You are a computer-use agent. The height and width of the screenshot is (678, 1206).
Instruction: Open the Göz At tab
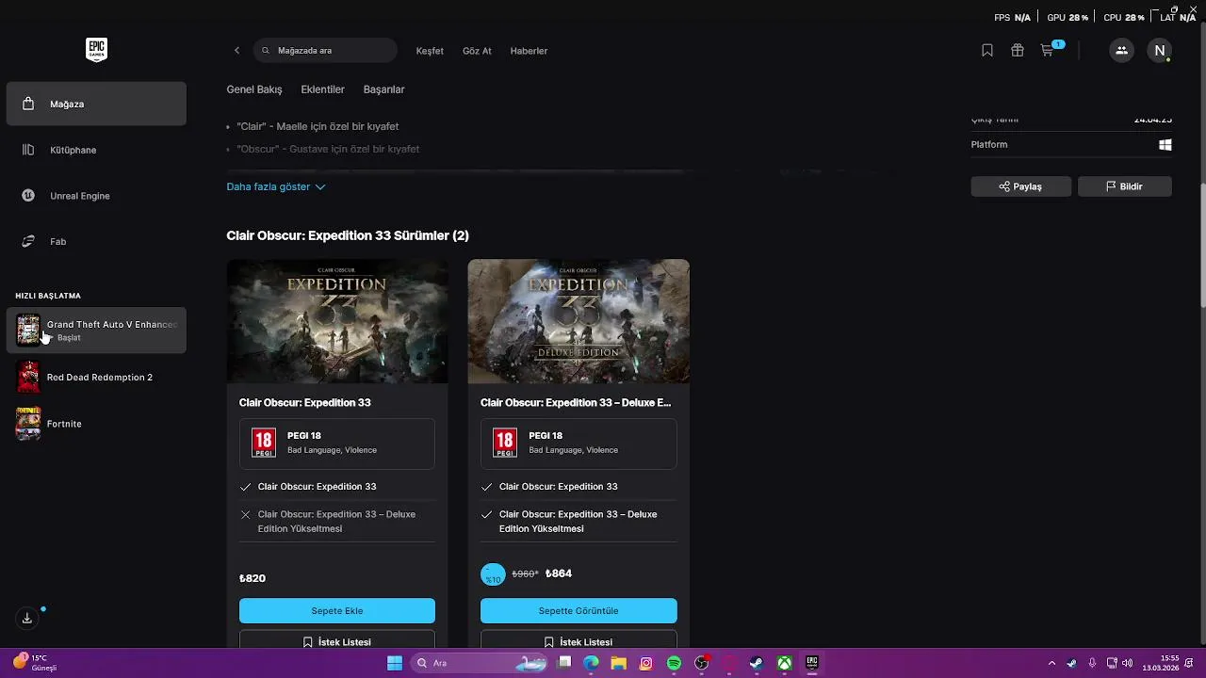point(477,51)
